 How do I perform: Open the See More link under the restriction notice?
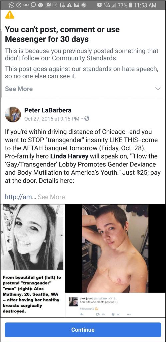[x=19, y=89]
